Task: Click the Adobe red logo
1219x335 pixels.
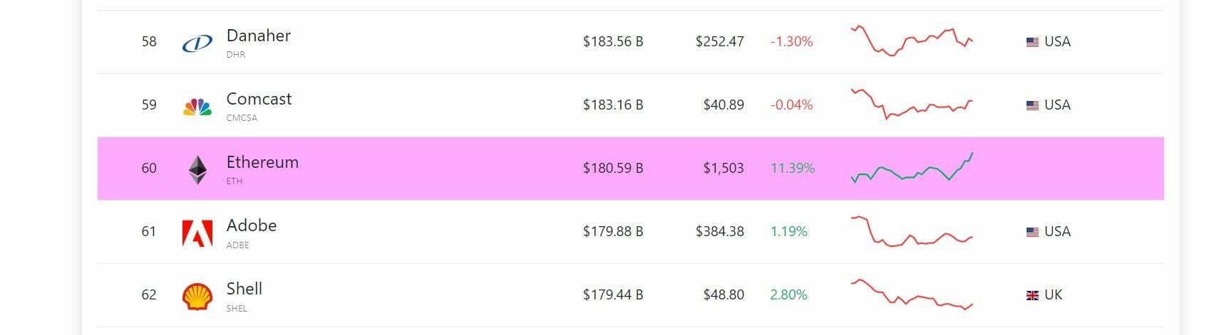Action: [x=197, y=233]
